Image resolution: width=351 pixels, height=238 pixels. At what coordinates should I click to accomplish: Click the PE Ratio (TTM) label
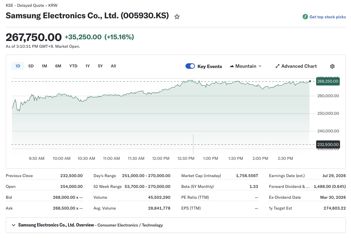[x=195, y=197]
